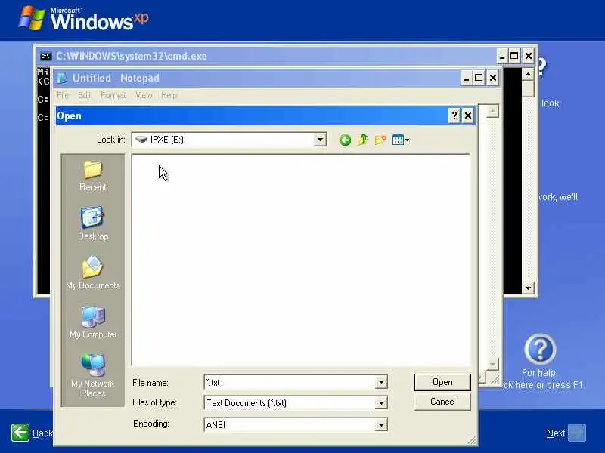Click the IPXE (E:) drive icon in Look in
Viewport: 605px width, 453px height.
coord(141,140)
